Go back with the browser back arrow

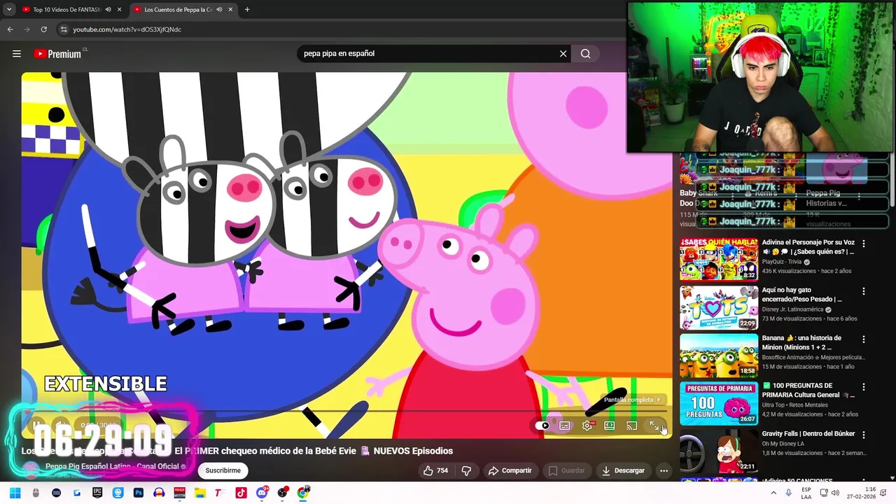coord(10,29)
